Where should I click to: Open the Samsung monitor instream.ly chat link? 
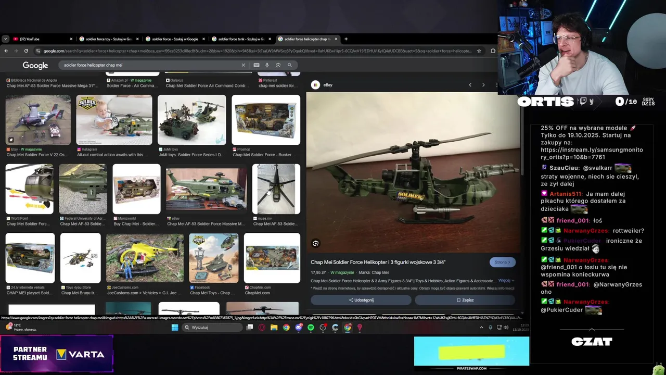[x=592, y=153]
